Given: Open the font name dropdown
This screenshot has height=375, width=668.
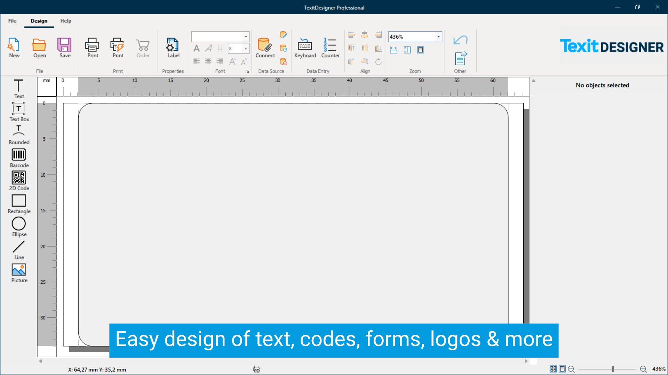Looking at the screenshot, I should 246,36.
